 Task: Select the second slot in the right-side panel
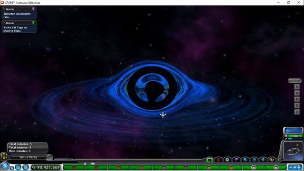297,93
